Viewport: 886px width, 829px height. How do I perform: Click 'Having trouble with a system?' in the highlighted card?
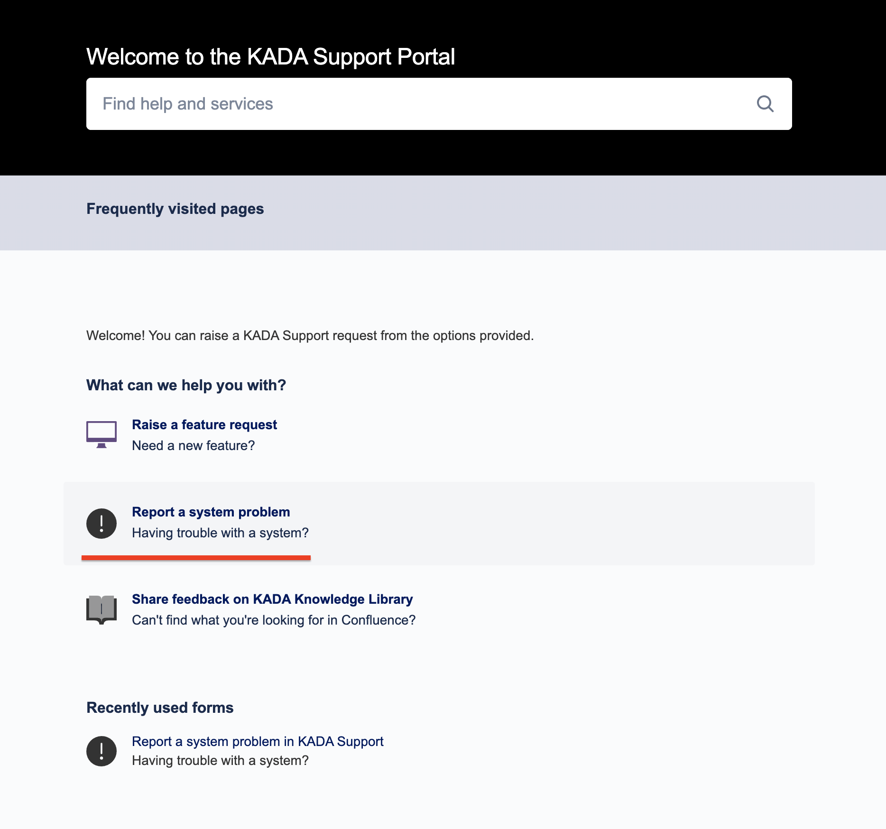click(x=220, y=533)
